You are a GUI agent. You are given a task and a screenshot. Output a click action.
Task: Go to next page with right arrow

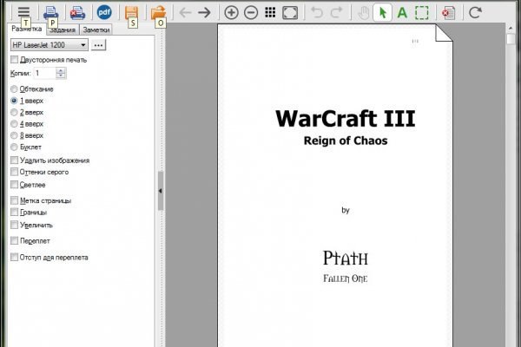(x=204, y=13)
